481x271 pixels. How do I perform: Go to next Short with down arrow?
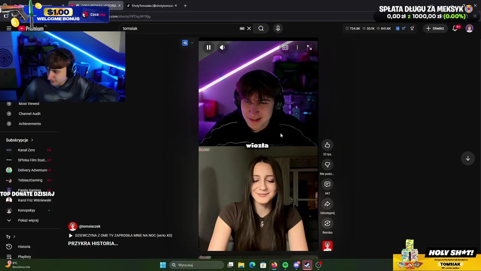coord(468,158)
